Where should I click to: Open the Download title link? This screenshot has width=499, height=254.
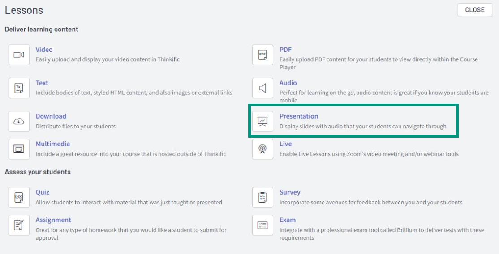pyautogui.click(x=51, y=116)
